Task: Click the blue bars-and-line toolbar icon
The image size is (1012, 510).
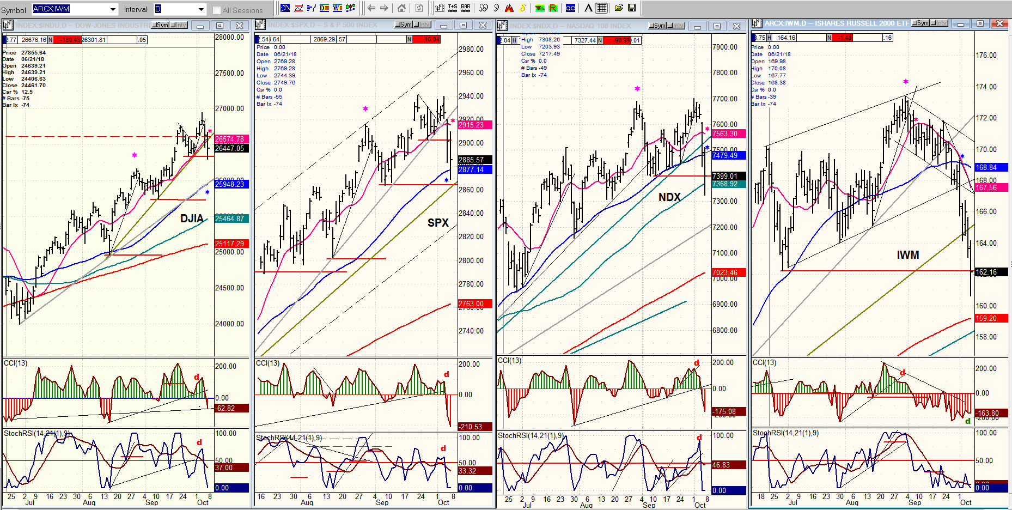Action: click(312, 8)
